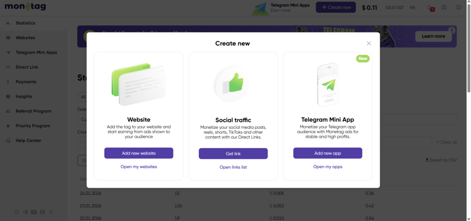Click the thumbs-up Social traffic illustration
This screenshot has width=471, height=221.
coord(232,84)
